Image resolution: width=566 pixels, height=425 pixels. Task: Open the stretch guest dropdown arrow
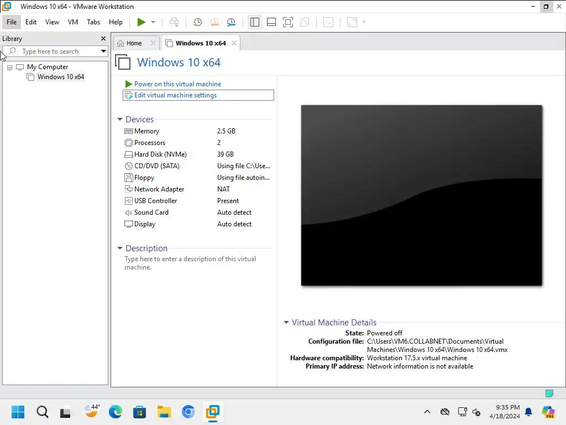click(x=364, y=22)
